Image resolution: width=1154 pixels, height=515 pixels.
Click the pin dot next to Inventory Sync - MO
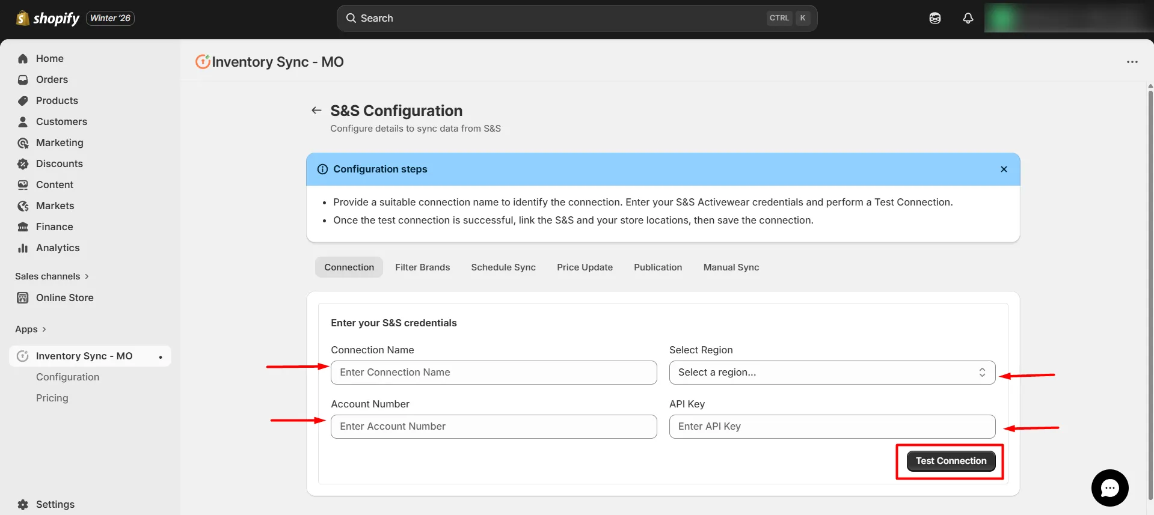coord(161,357)
